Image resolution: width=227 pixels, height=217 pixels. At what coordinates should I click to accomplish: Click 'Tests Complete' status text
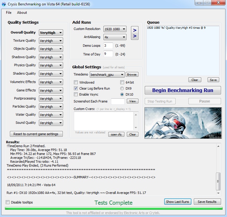(114, 203)
